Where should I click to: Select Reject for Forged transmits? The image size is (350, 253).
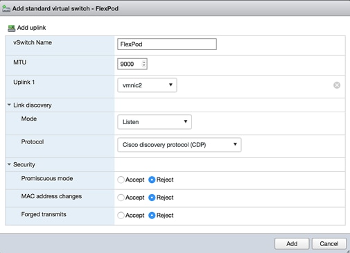(152, 216)
